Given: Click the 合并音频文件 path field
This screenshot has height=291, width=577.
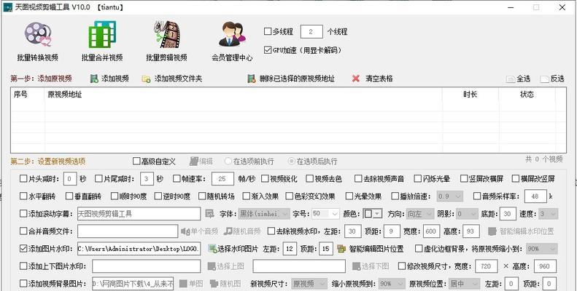Looking at the screenshot, I should (x=128, y=231).
